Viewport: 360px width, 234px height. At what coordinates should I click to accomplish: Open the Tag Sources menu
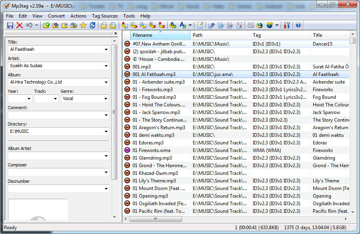coord(105,16)
